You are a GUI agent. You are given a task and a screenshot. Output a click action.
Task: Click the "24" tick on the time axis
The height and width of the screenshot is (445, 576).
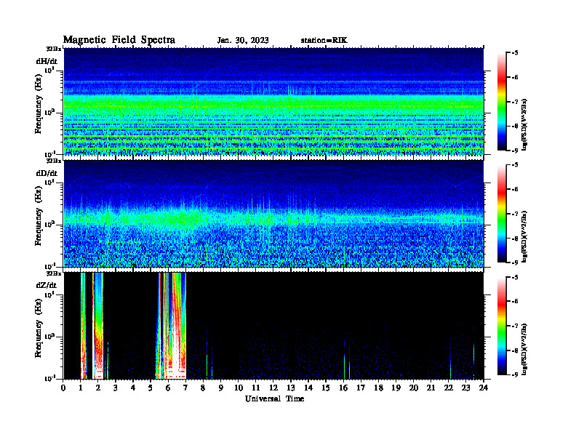[484, 388]
